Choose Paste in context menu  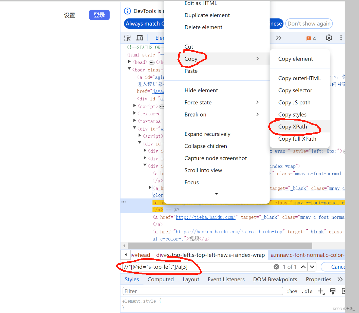click(x=217, y=71)
